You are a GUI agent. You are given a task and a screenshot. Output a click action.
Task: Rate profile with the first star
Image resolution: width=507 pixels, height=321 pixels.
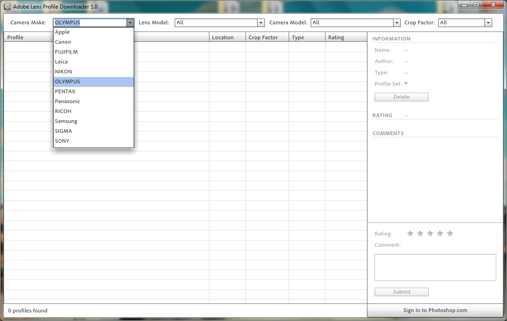(x=410, y=233)
